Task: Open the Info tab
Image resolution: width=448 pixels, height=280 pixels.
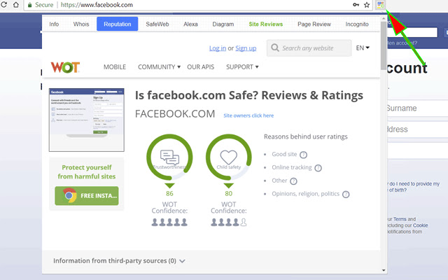Action: pyautogui.click(x=54, y=24)
